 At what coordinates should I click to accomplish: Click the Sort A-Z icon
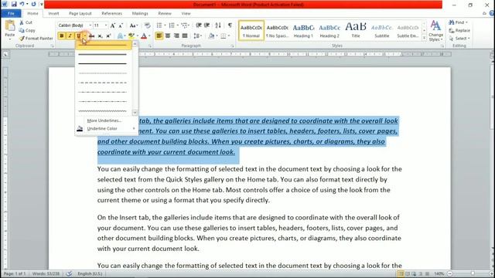click(218, 25)
